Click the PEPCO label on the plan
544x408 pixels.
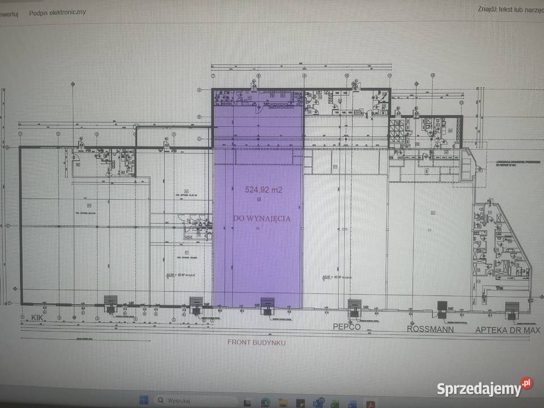click(347, 328)
